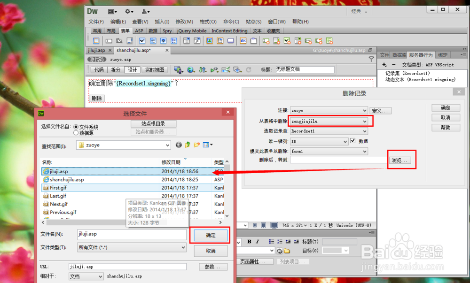Insert a Select list/menu form element
Viewport: 470px width, 283px height.
pos(187,41)
